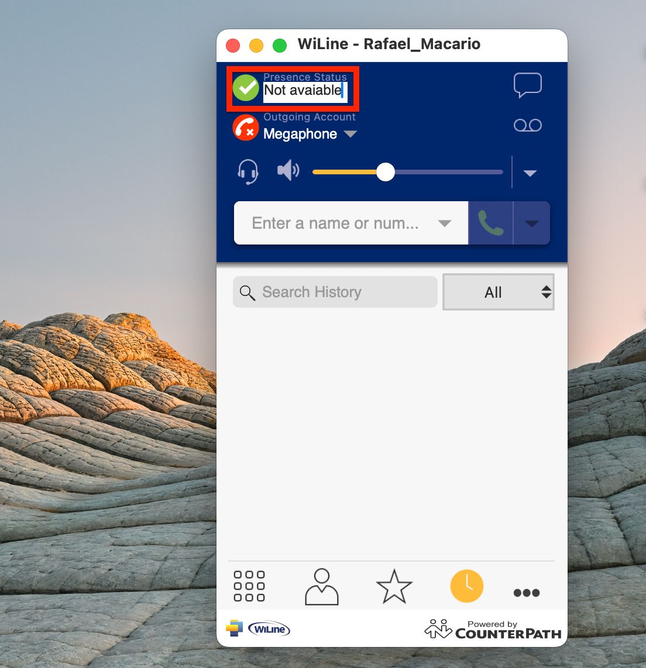Click the green presence status checkmark
Image resolution: width=646 pixels, height=668 pixels.
click(x=246, y=88)
